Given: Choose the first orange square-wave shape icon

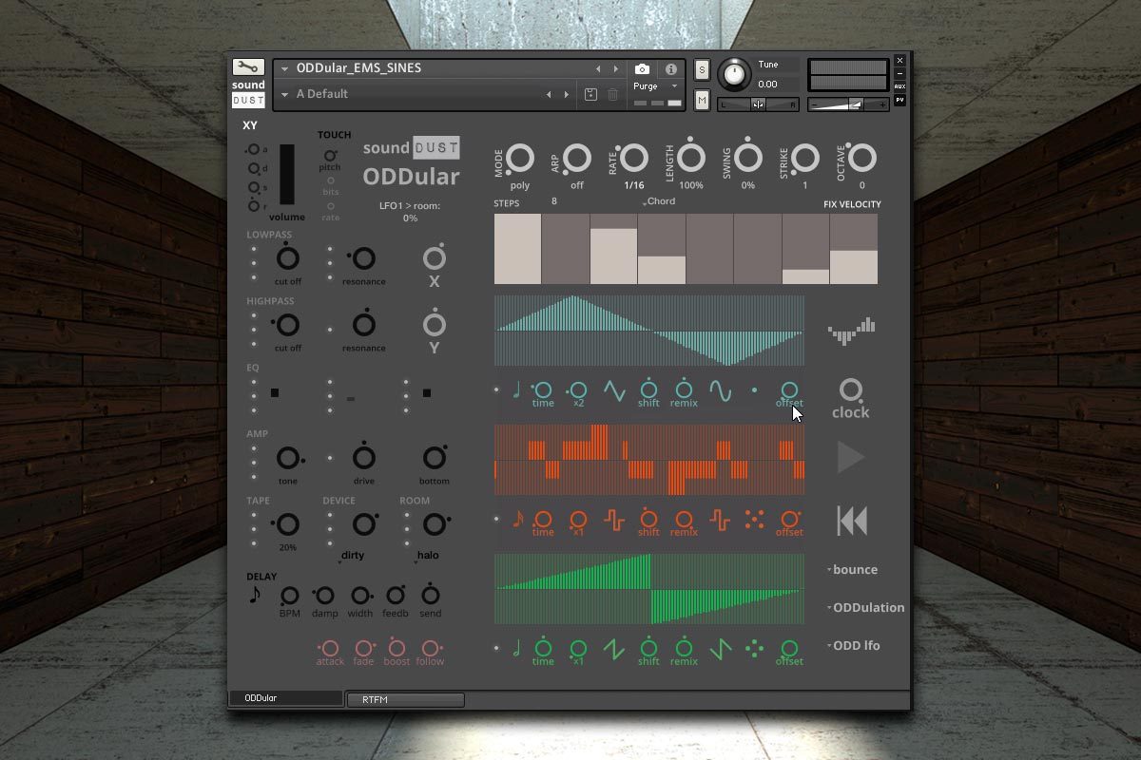Looking at the screenshot, I should (x=614, y=520).
